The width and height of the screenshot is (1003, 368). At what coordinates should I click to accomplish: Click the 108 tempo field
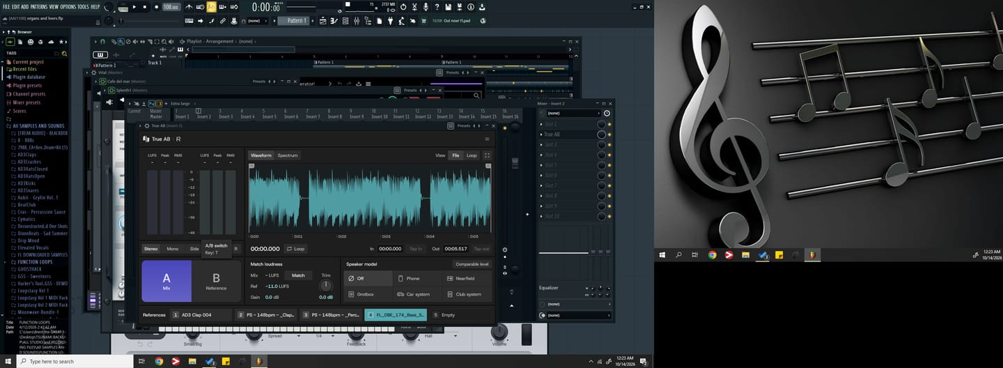171,7
